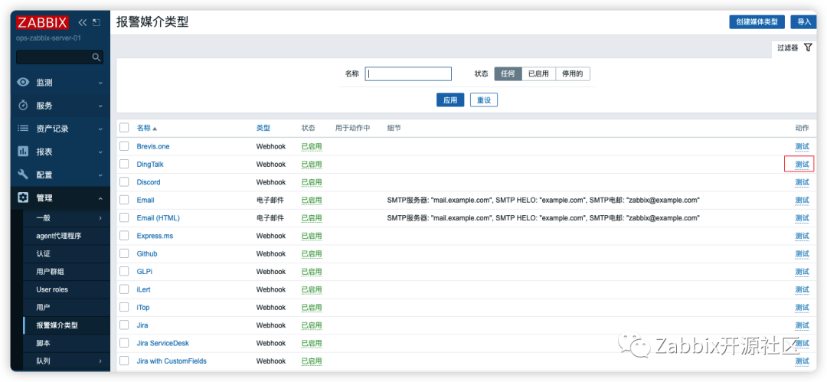Click the search magnifier icon in sidebar
Image resolution: width=827 pixels, height=382 pixels.
(x=96, y=57)
